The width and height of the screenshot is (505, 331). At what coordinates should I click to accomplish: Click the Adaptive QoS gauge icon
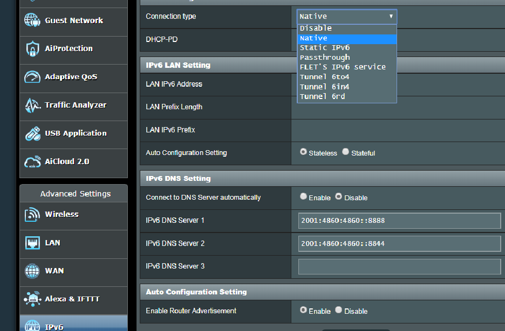(x=32, y=77)
